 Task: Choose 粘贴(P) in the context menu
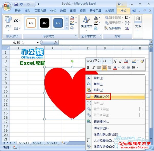(x=115, y=90)
